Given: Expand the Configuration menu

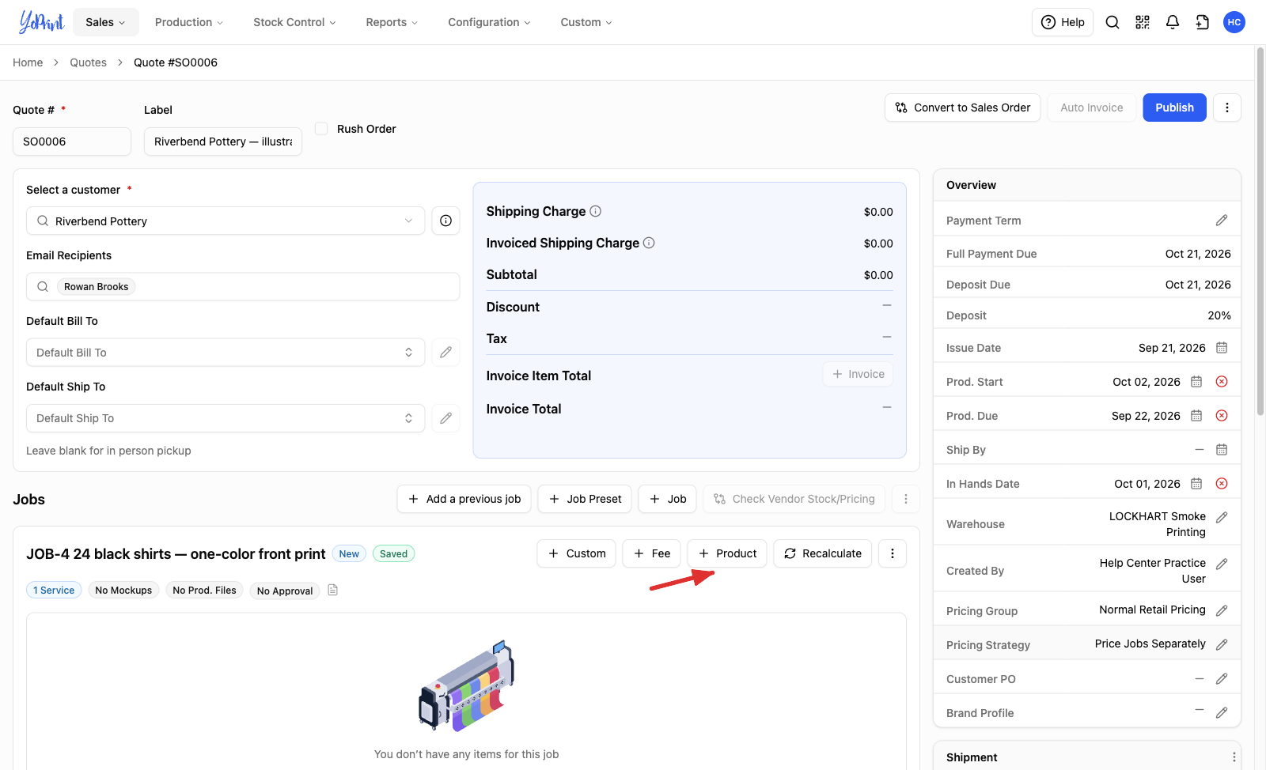Looking at the screenshot, I should tap(489, 22).
